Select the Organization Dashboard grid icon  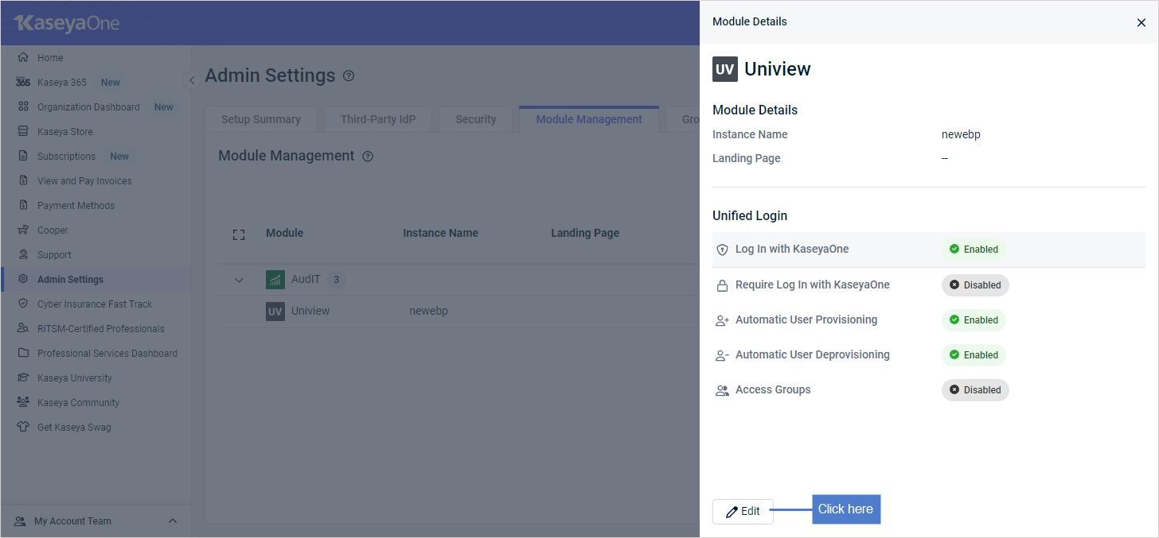point(23,106)
